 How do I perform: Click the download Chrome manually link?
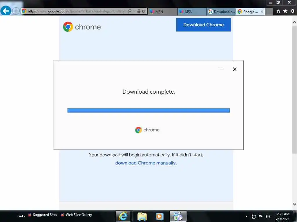146,163
